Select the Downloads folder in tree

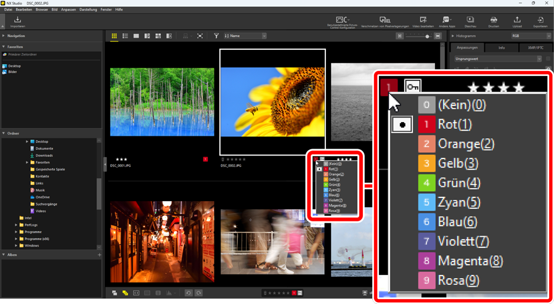44,155
